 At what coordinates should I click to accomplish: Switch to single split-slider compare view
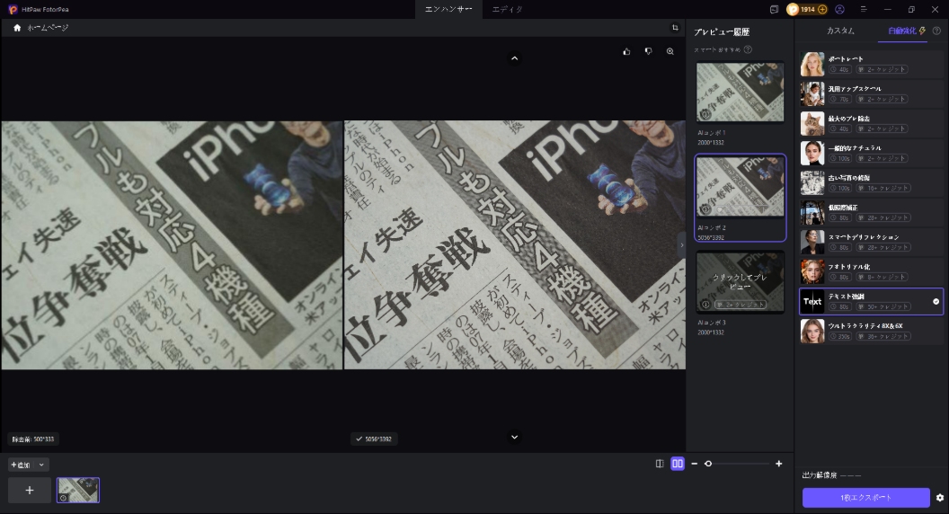[x=660, y=464]
